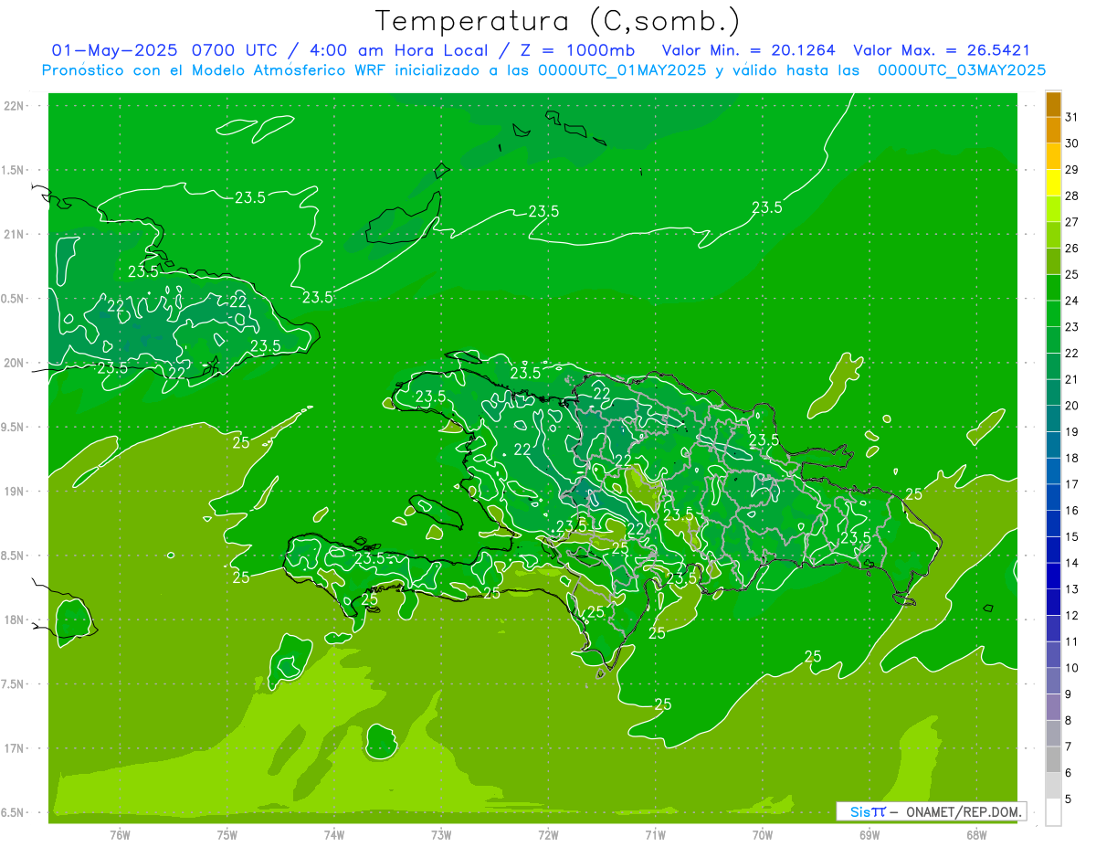This screenshot has width=1096, height=847.
Task: Click the gray swatch between 6 and 7
Action: click(x=1053, y=760)
